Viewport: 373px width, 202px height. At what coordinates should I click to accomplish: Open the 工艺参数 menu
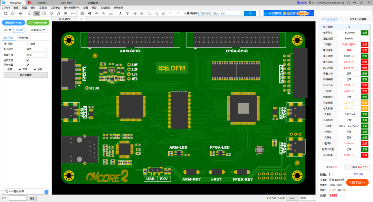tap(55, 7)
